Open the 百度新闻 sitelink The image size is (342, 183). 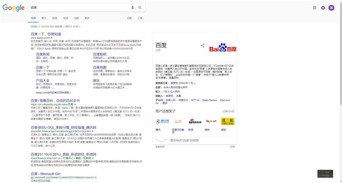[43, 54]
